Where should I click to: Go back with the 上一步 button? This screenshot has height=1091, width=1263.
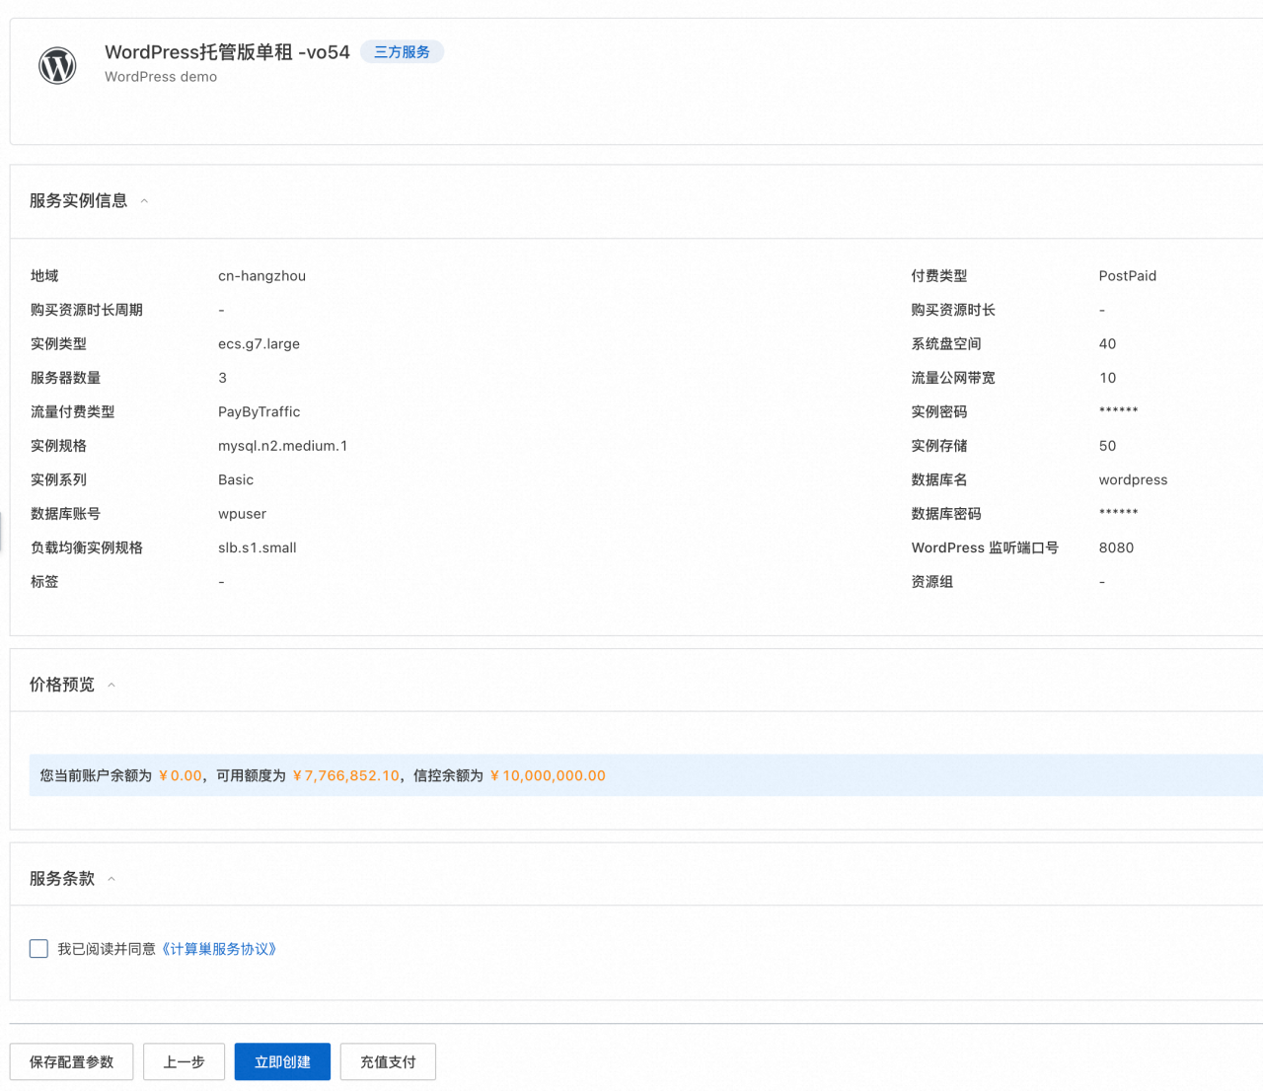(184, 1062)
